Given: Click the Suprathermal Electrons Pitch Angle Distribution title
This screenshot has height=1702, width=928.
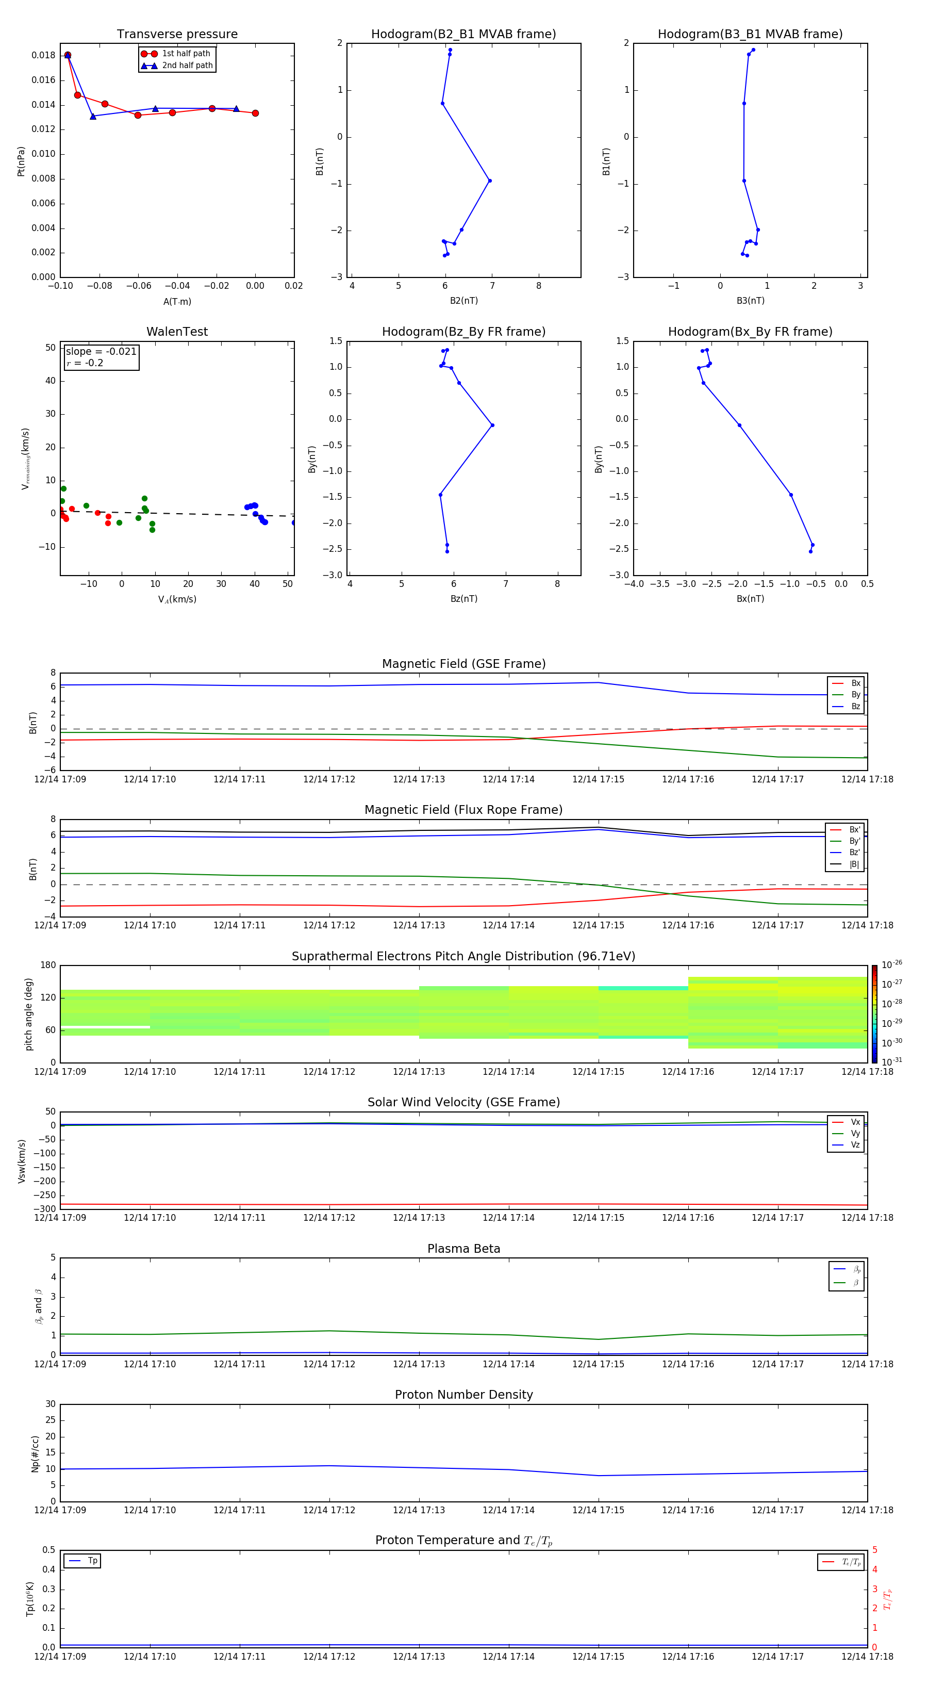Looking at the screenshot, I should (463, 957).
